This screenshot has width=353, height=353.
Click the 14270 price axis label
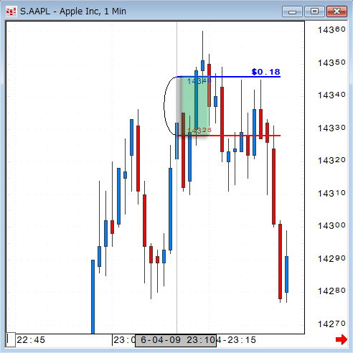click(x=331, y=324)
